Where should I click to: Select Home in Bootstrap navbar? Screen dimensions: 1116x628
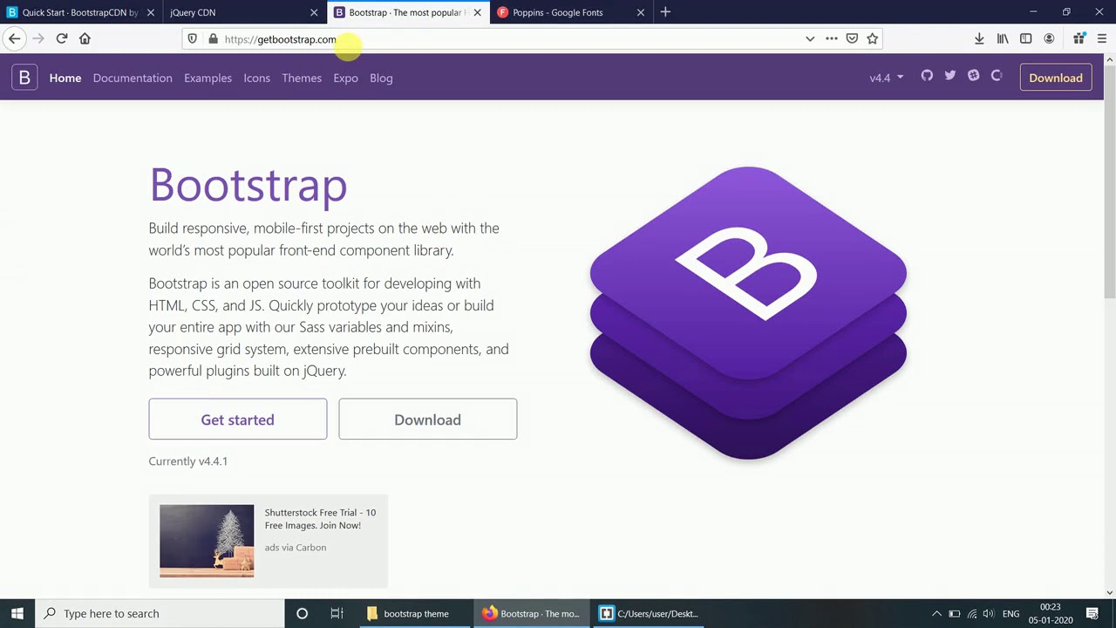click(65, 78)
